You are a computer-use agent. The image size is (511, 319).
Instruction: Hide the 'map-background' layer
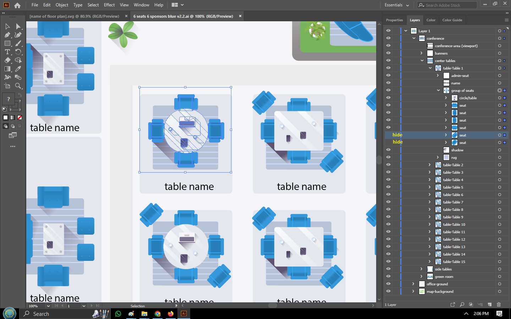coord(388,291)
